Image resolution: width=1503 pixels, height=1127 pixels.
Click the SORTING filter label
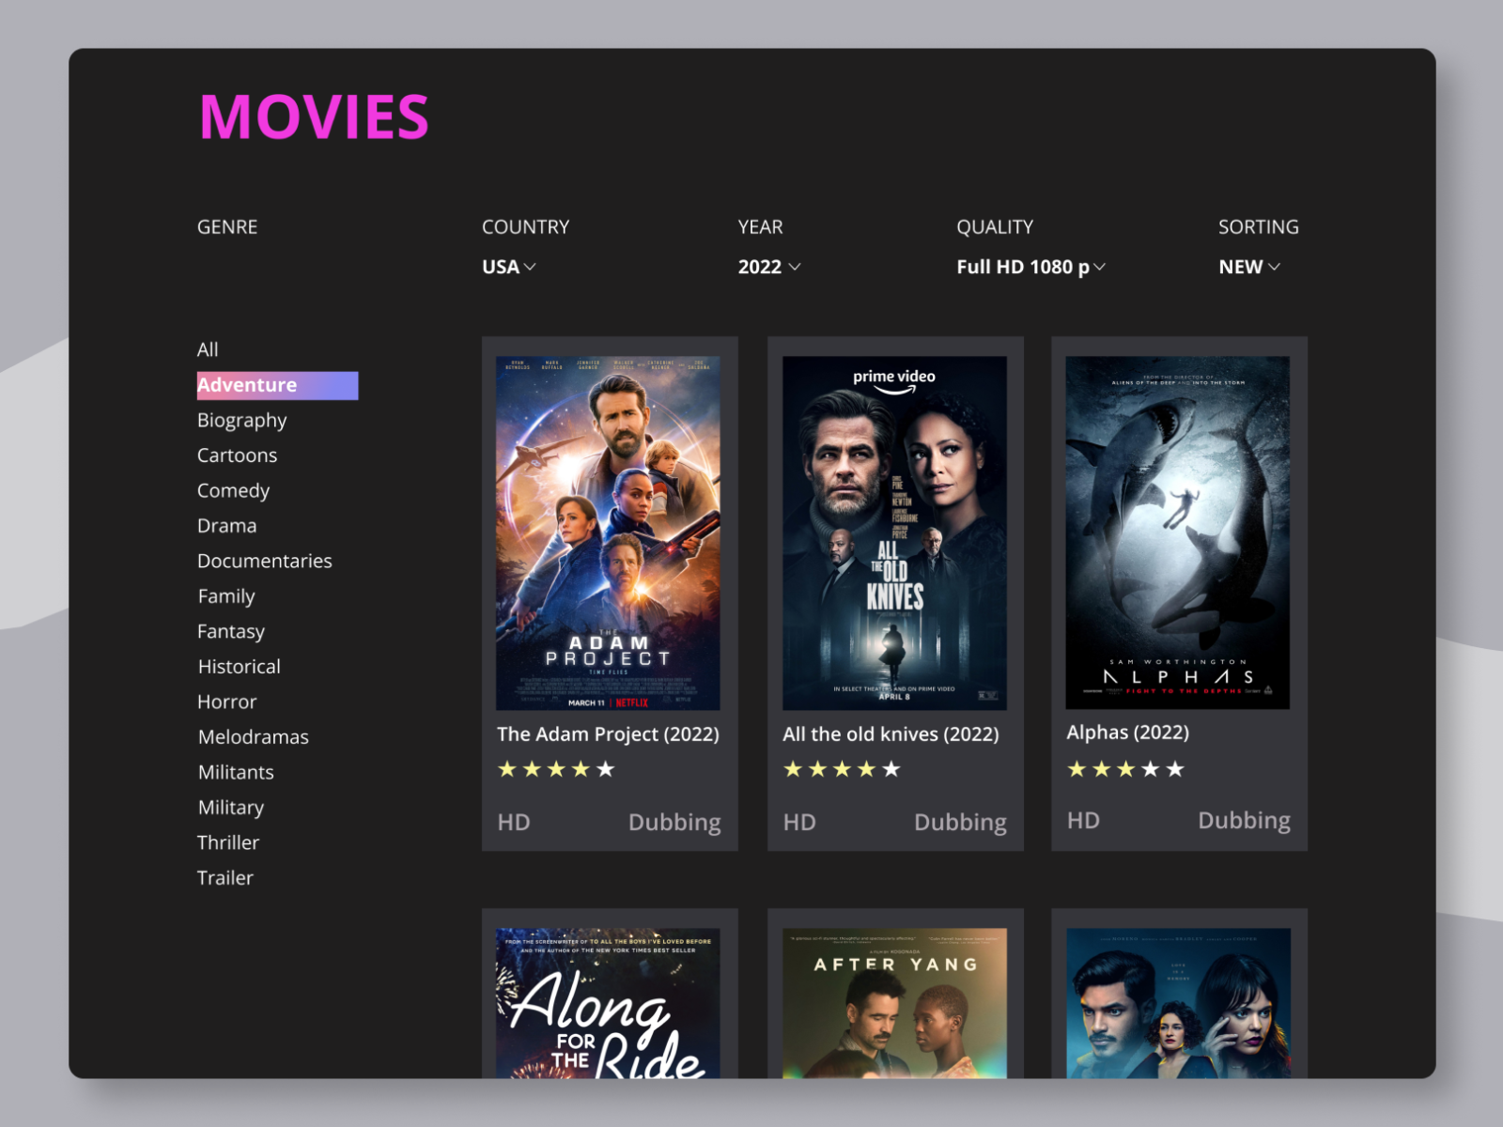(1259, 227)
